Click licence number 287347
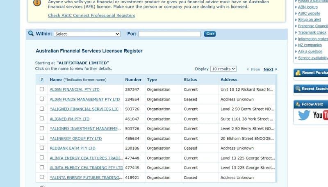This screenshot has width=328, height=187. pos(132,89)
